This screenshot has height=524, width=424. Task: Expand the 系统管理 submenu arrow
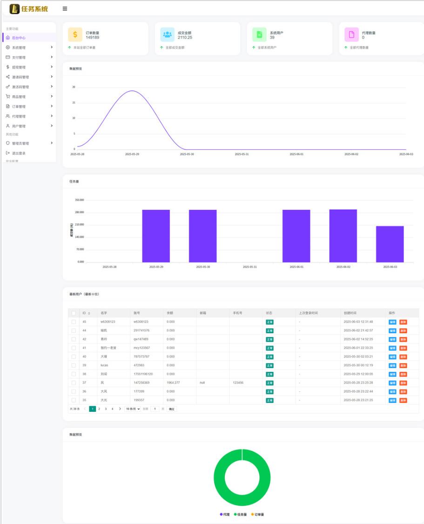click(x=52, y=47)
